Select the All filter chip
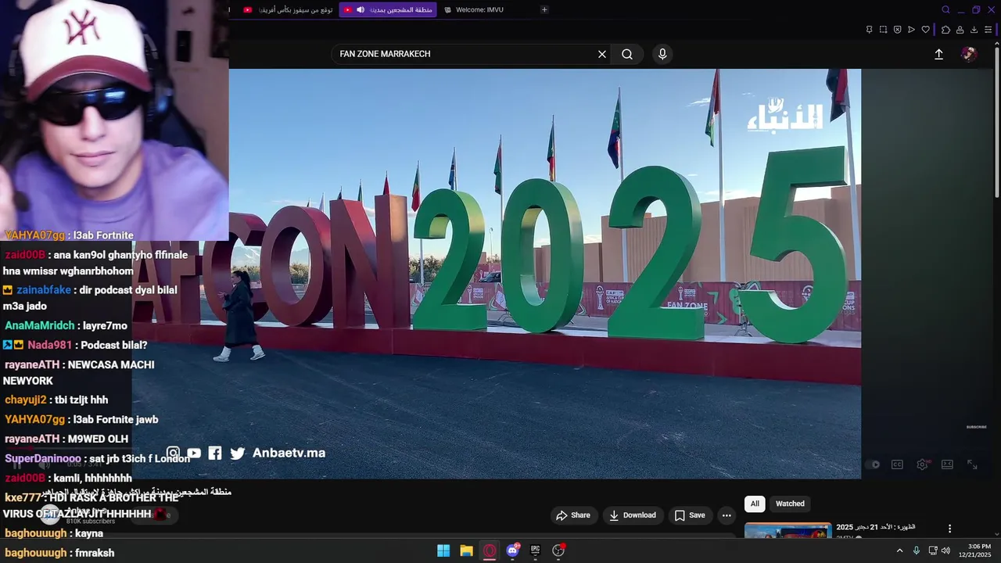 click(x=755, y=504)
